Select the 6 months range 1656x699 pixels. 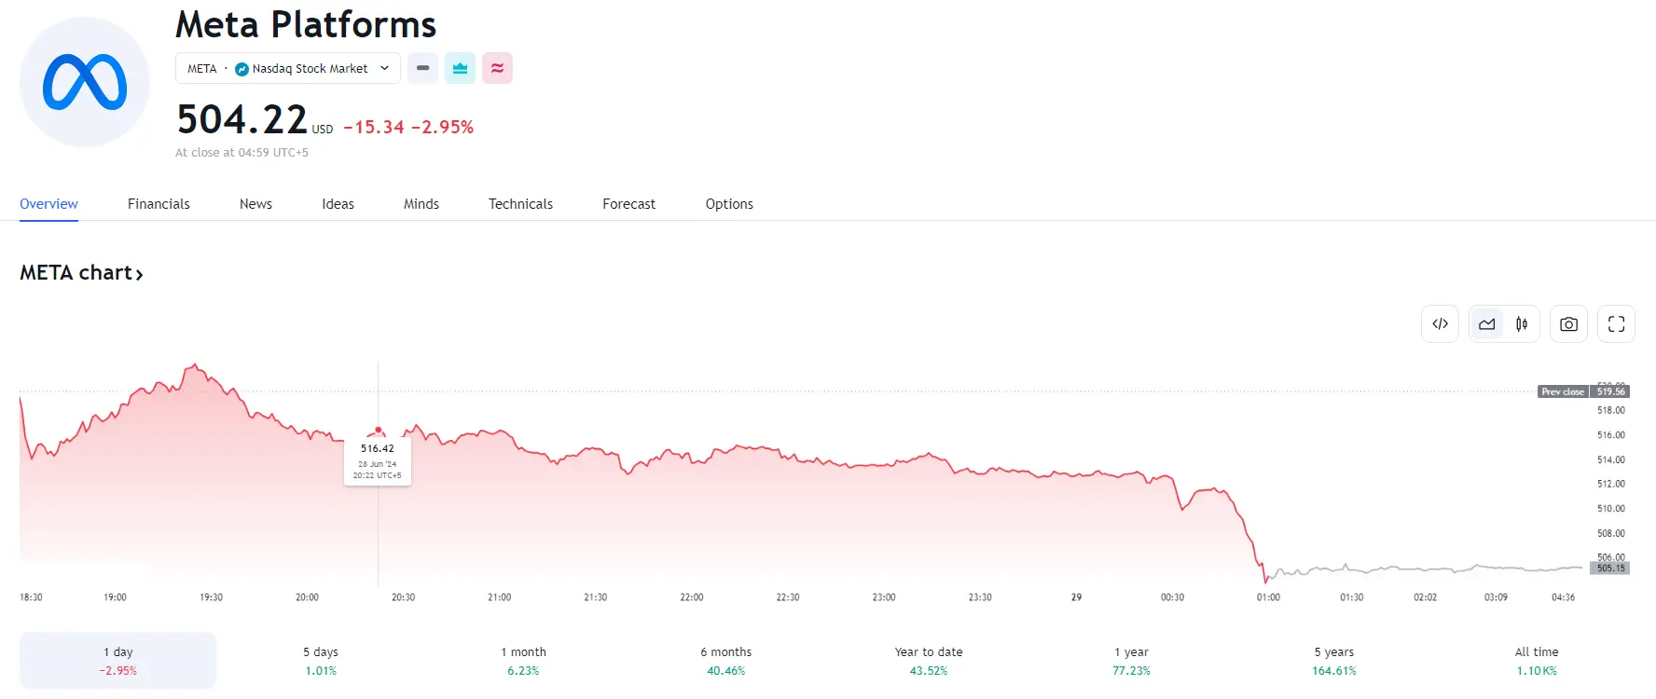tap(726, 661)
